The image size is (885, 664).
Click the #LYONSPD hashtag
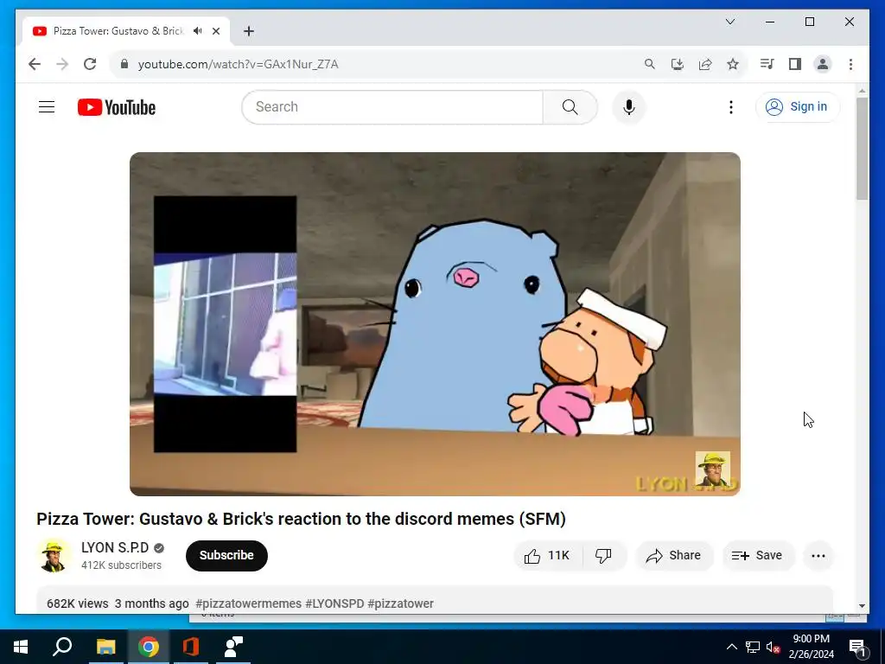[x=334, y=603]
